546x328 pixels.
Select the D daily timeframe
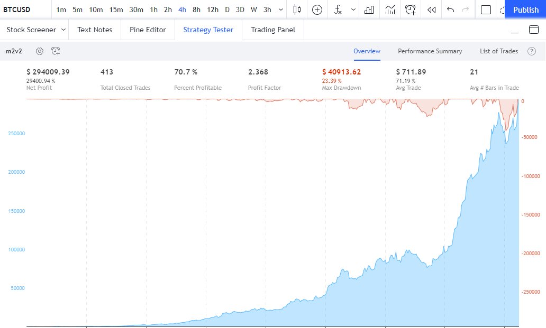click(x=227, y=10)
